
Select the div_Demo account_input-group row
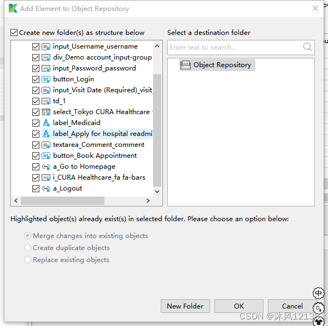tap(103, 57)
